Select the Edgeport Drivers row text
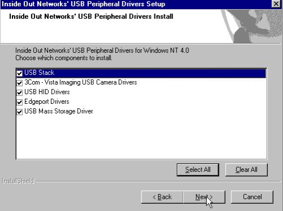 pos(47,102)
